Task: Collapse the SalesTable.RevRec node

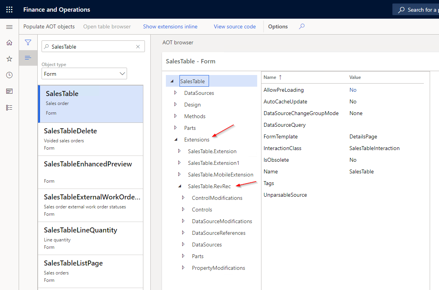Action: point(179,186)
